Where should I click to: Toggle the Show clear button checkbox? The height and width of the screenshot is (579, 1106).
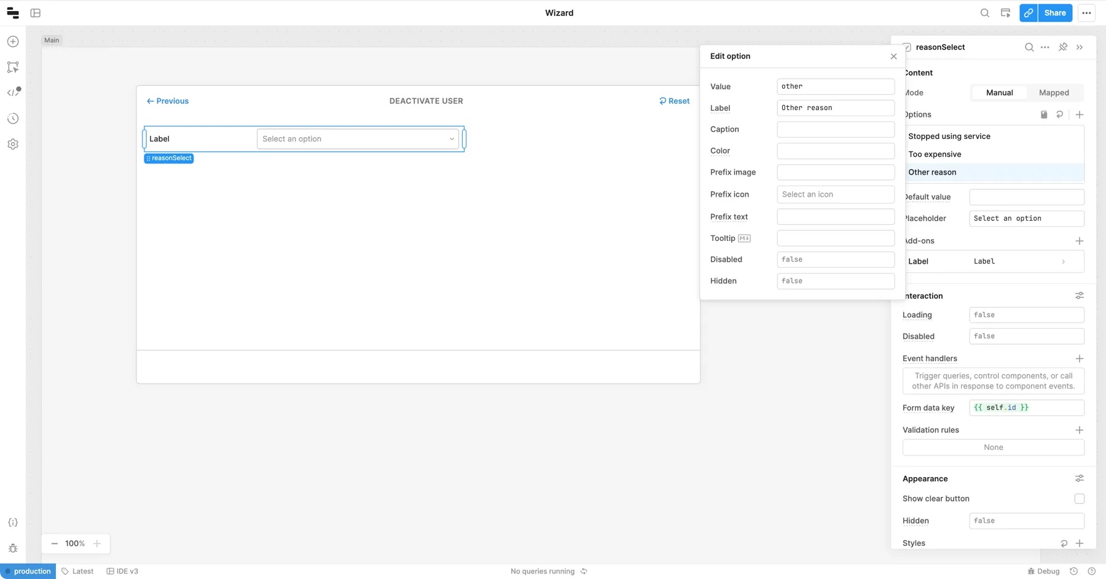point(1080,499)
